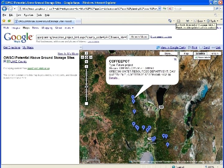The height and width of the screenshot is (168, 224).
Task: Open the View menu
Action: [18, 15]
